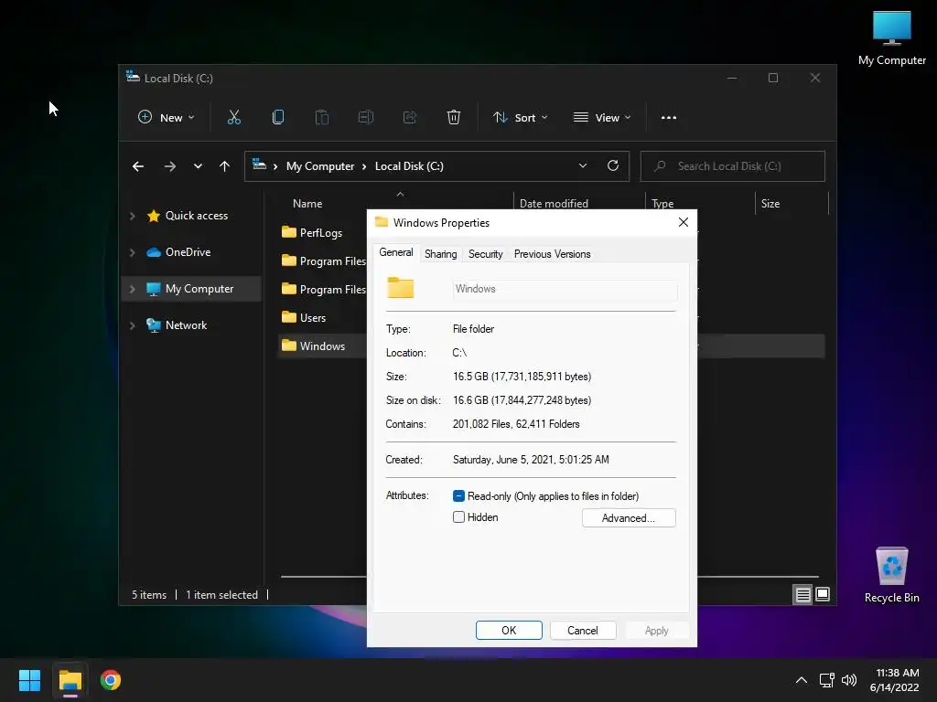Show hidden icons in the system tray
The image size is (937, 702).
coord(802,680)
